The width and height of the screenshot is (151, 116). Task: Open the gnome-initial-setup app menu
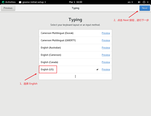click(x=32, y=2)
